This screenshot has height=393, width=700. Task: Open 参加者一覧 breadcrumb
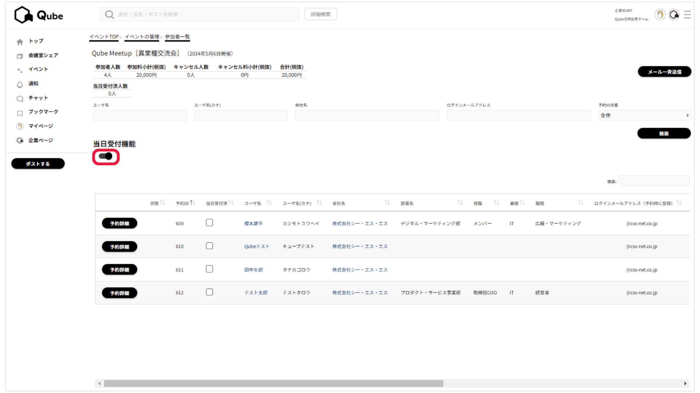tap(177, 37)
